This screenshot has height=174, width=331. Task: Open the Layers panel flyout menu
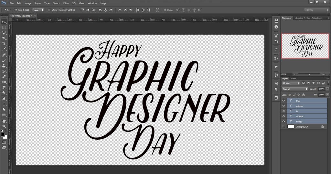tap(328, 79)
